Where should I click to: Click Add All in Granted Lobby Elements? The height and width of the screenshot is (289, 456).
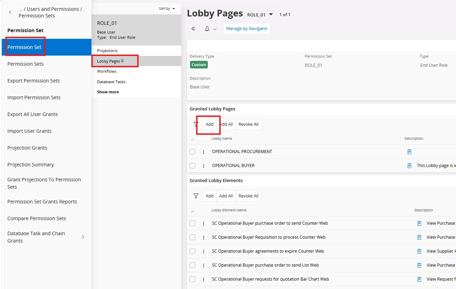click(x=226, y=196)
